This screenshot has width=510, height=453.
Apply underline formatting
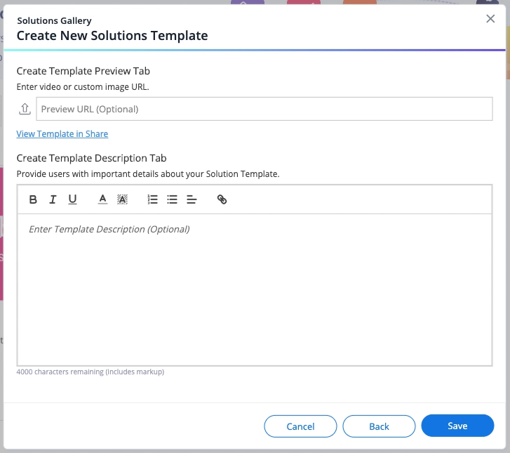point(72,199)
